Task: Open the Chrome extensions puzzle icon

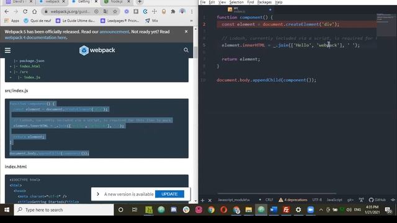Action: [x=173, y=11]
